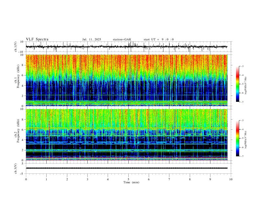
Task: Select the date text "Jul. 11, 2025"
Action: pos(92,39)
